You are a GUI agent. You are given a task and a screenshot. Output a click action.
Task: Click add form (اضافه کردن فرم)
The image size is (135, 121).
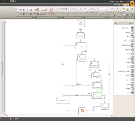pyautogui.click(x=110, y=12)
